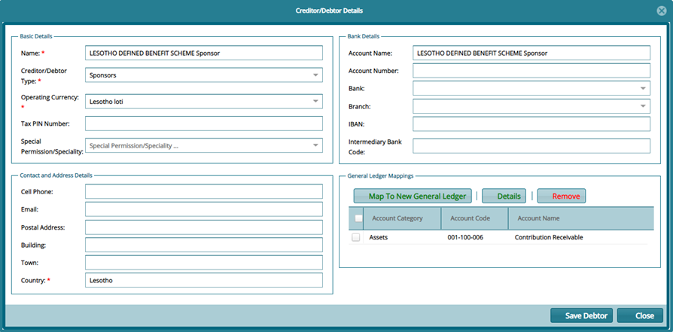
Task: Click the Assets category cell
Action: coord(378,237)
